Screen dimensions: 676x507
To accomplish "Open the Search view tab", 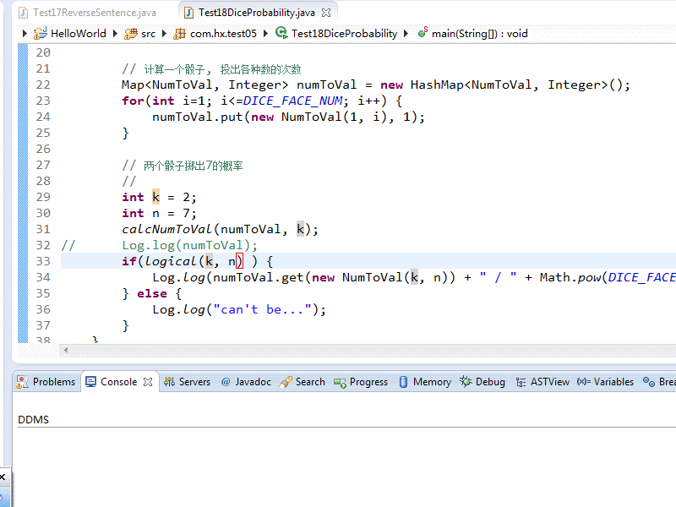I will (303, 382).
